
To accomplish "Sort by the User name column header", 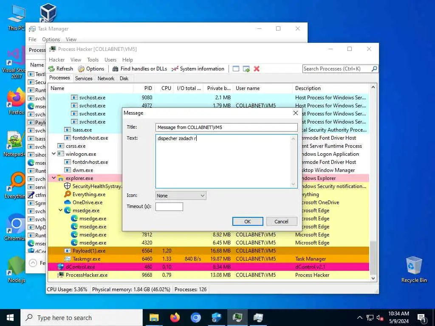I will [263, 88].
